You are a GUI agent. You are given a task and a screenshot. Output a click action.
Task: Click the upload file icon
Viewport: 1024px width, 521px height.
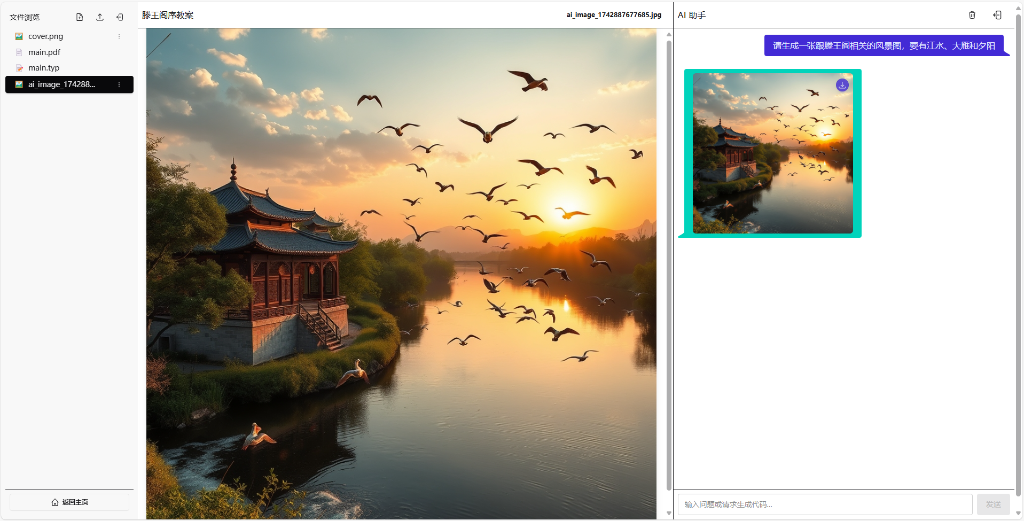tap(100, 17)
